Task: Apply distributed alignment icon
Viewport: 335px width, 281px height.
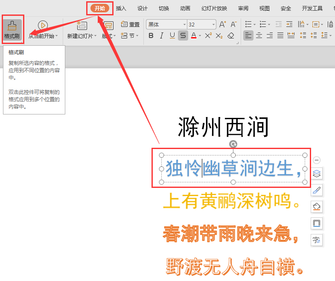Action: pos(291,35)
